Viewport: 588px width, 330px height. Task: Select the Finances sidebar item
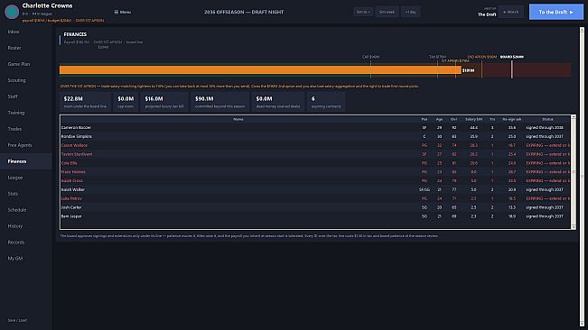click(x=26, y=161)
